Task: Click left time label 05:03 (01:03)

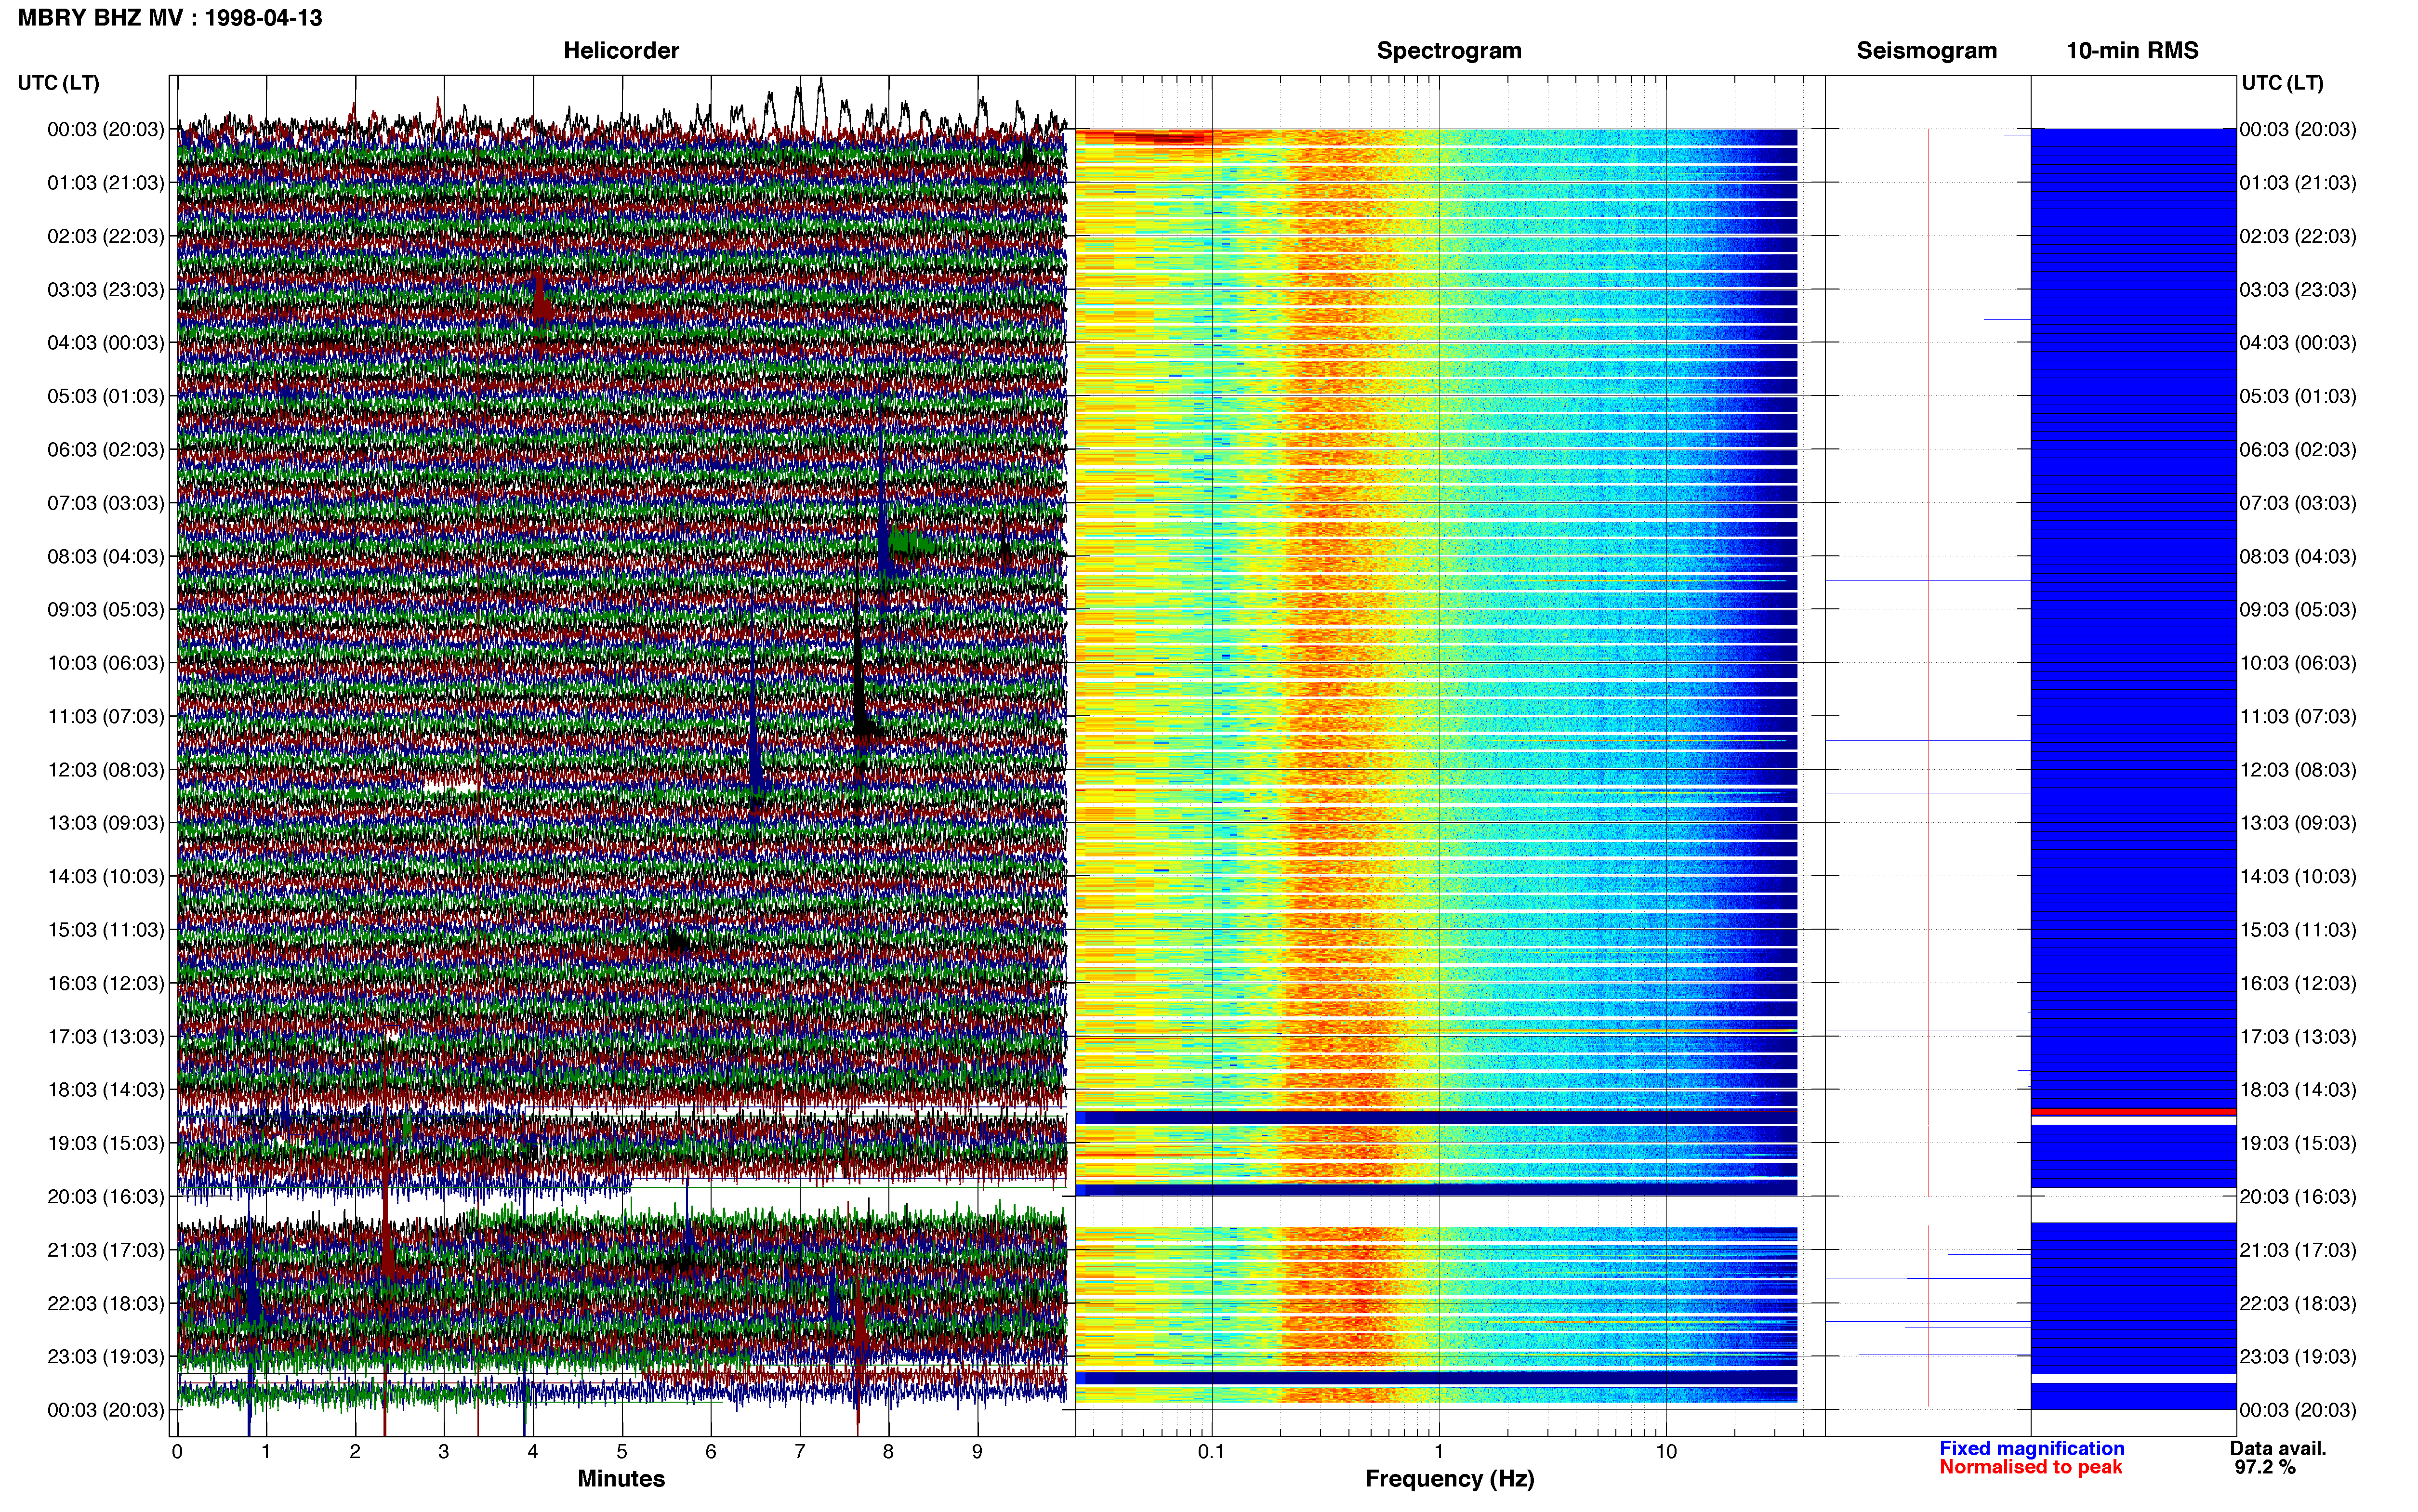Action: 106,396
